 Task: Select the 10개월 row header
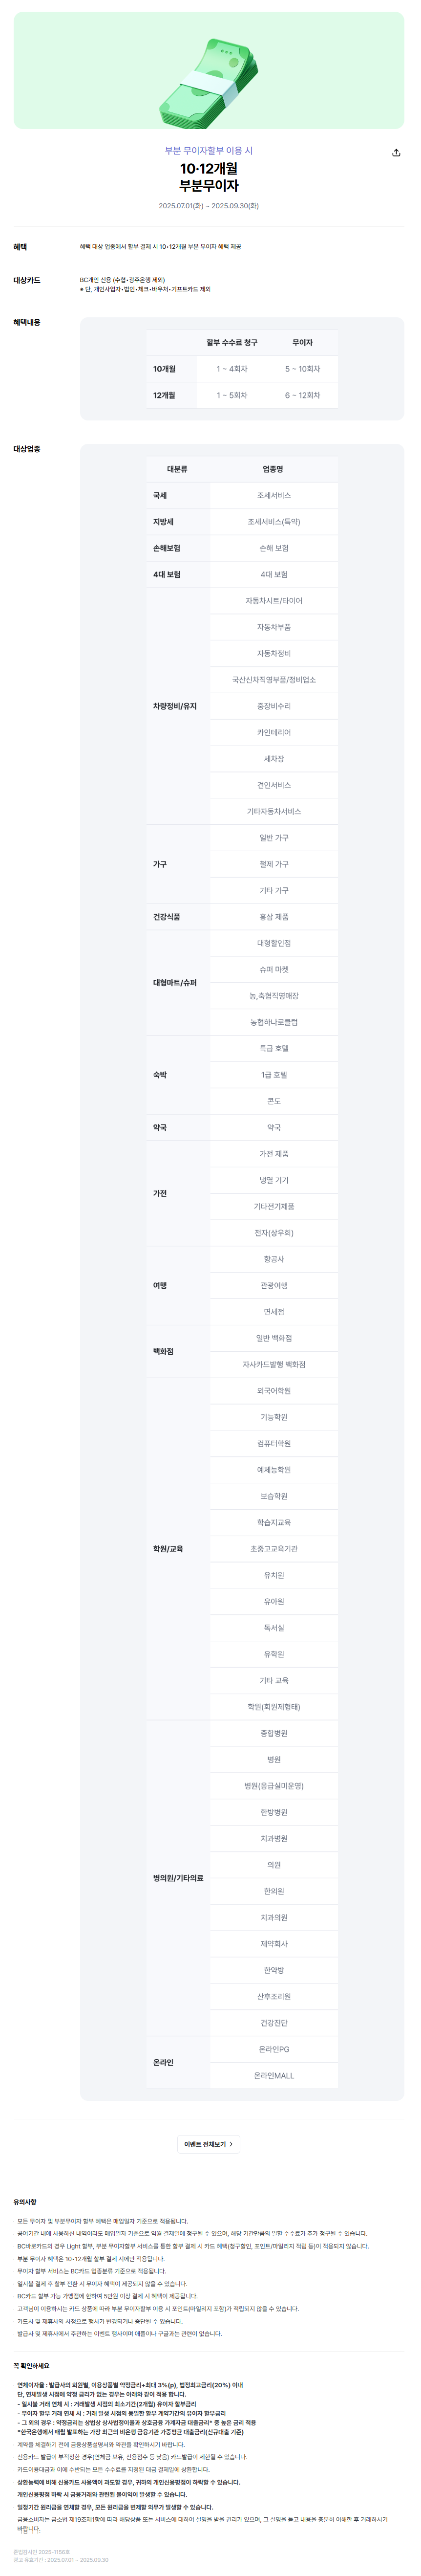tap(164, 369)
